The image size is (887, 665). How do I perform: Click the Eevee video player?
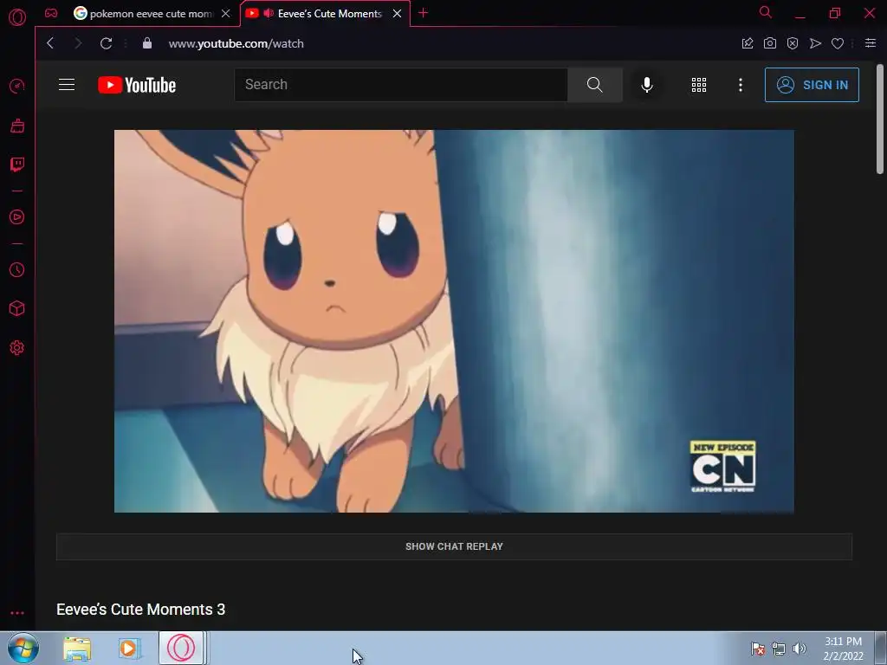pos(454,321)
